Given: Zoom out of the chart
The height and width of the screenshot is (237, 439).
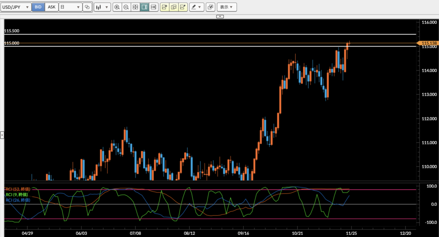Looking at the screenshot, I should 125,7.
